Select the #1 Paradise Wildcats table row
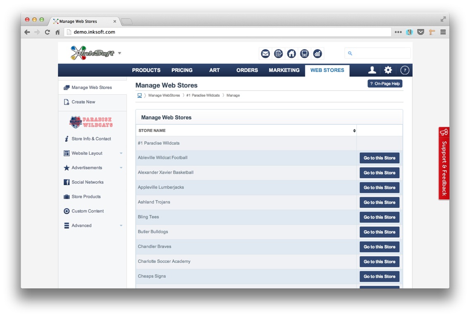The height and width of the screenshot is (317, 470). click(x=269, y=143)
